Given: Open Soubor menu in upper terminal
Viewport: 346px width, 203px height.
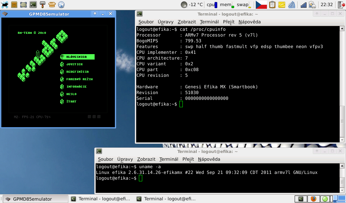Looking at the screenshot, I should (x=146, y=22).
